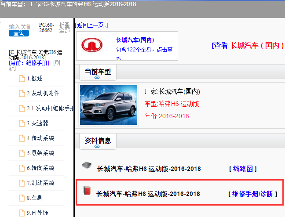Screen dimensions: 285x217
Task: Select the 资料信息 tab
Action: tap(98, 141)
